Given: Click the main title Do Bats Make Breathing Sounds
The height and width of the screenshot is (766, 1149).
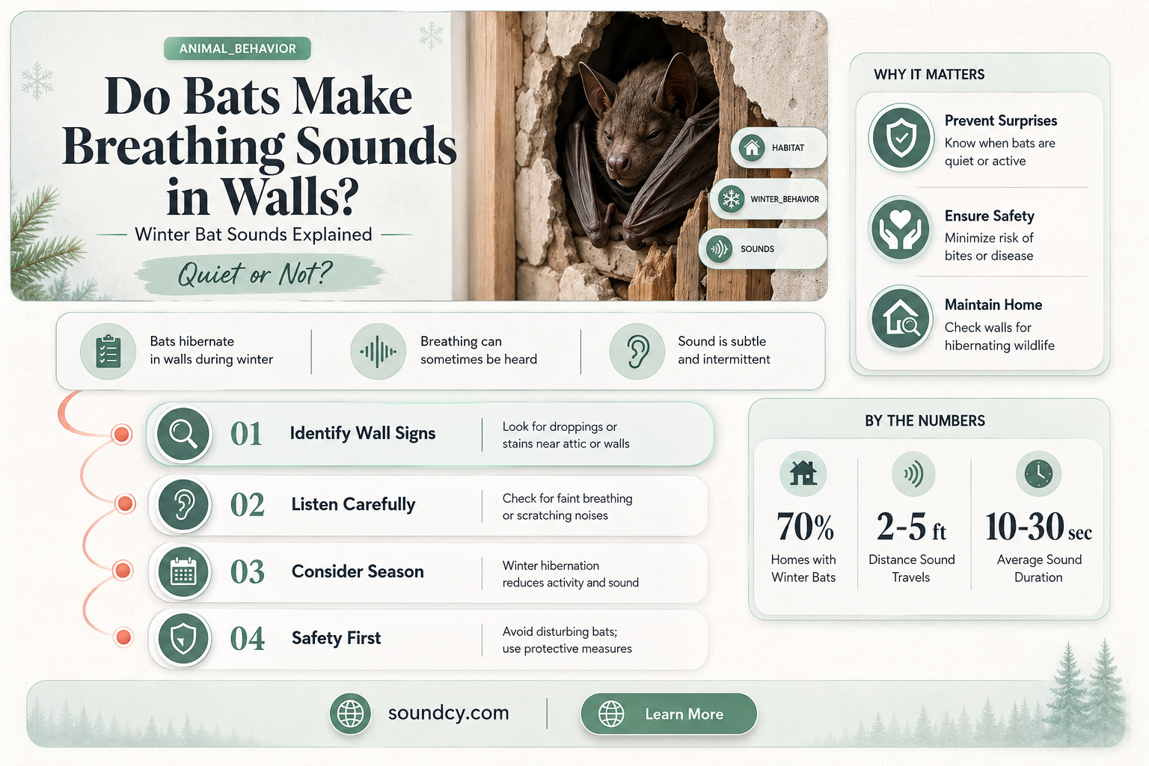Looking at the screenshot, I should (x=259, y=147).
